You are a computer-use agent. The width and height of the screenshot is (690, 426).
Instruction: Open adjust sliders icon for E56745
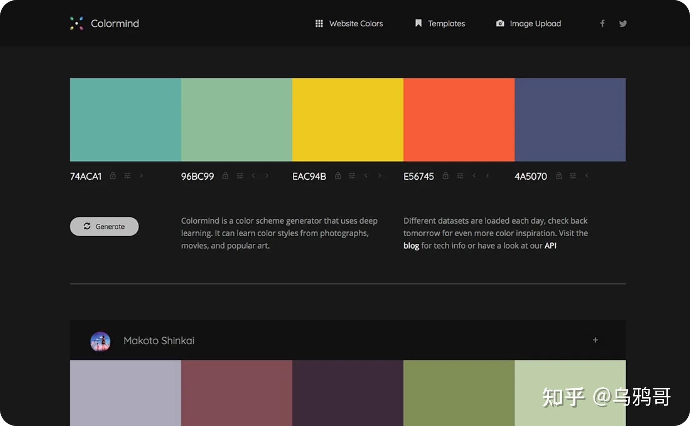pos(460,176)
